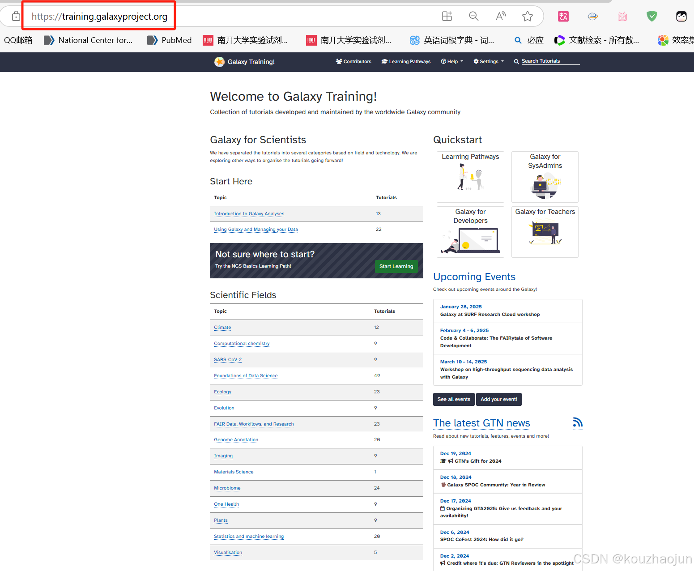
Task: Open the PubMed bookmark
Action: [x=170, y=40]
